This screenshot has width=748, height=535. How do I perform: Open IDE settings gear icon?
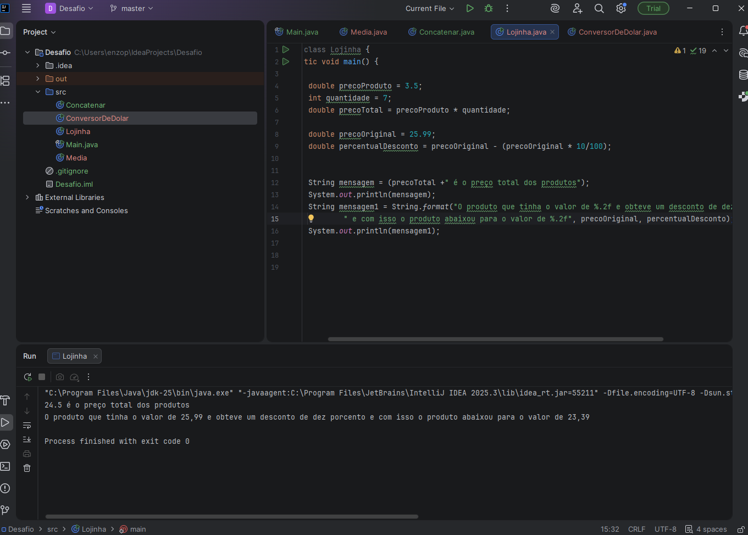(621, 8)
